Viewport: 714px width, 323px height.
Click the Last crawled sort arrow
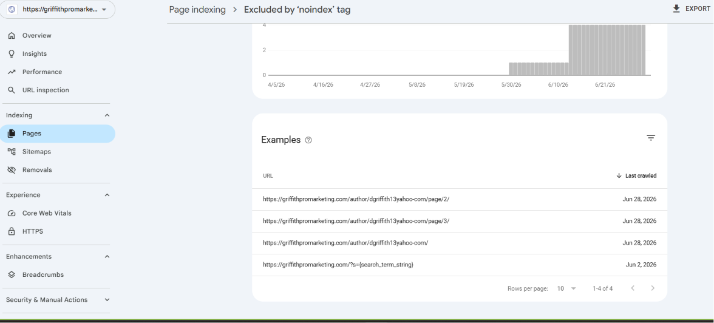click(x=619, y=176)
